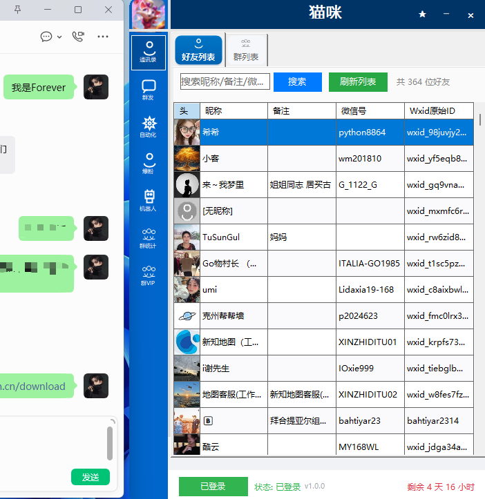
Task: Open the 群统计 group statistics sidebar icon
Action: coord(148,238)
